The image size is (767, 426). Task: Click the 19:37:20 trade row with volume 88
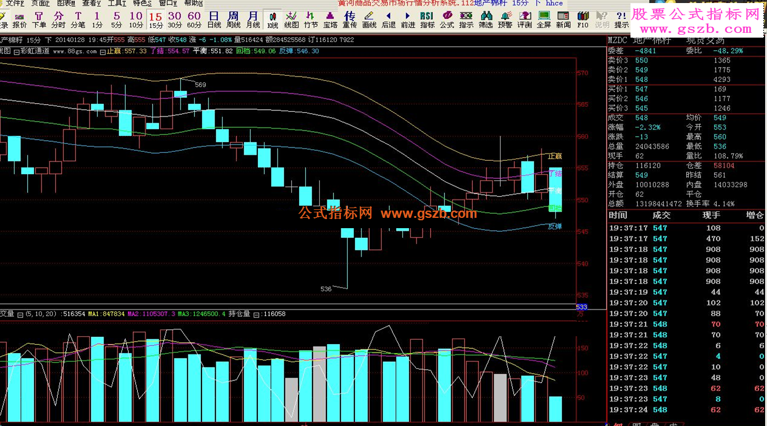tap(686, 314)
